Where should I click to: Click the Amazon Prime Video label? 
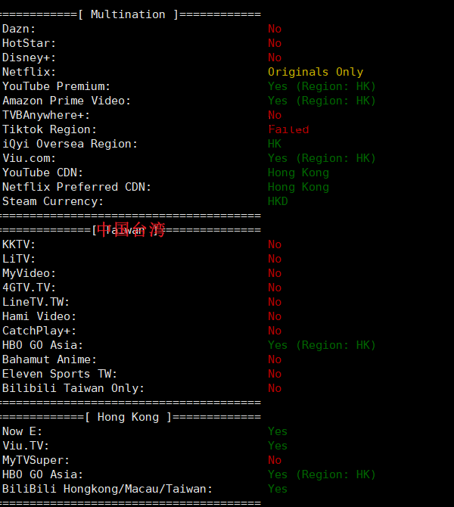click(x=67, y=101)
